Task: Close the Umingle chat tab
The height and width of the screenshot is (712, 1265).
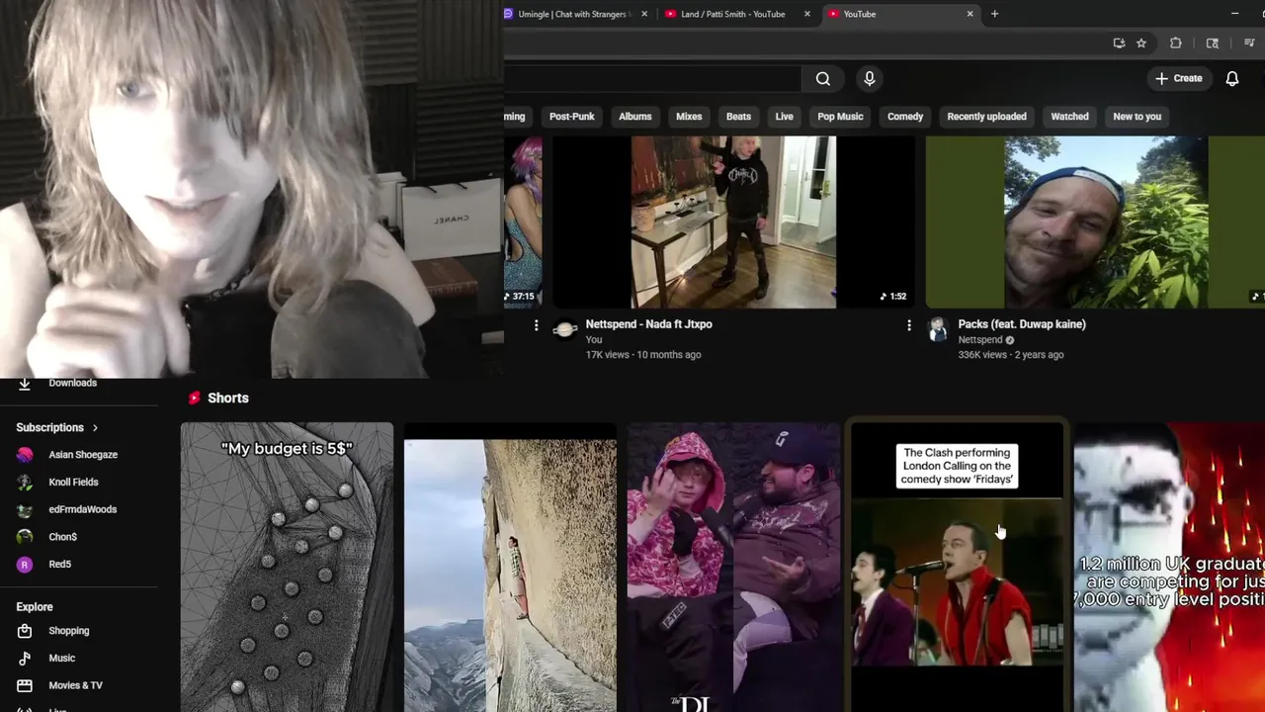Action: coord(644,14)
